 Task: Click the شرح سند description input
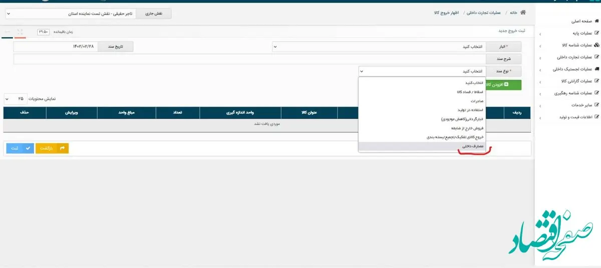(x=250, y=59)
